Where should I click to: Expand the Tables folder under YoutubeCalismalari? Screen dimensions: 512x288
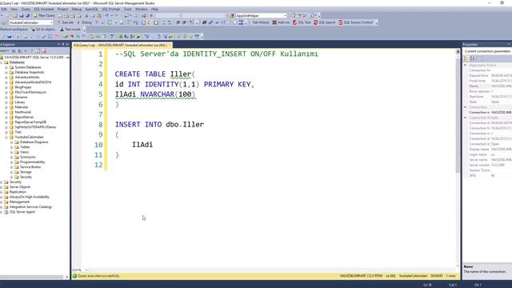(11, 147)
